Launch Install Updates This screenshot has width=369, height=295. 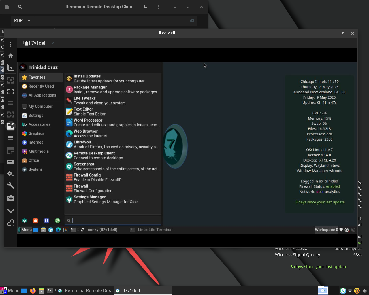113,79
